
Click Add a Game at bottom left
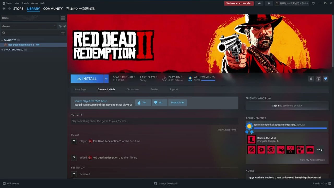(x=11, y=184)
